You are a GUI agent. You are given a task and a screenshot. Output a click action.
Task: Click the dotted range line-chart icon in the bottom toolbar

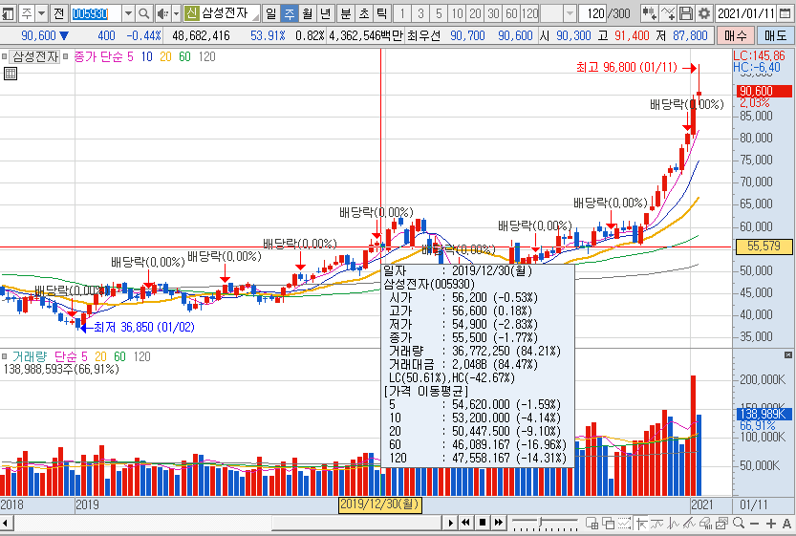624,523
